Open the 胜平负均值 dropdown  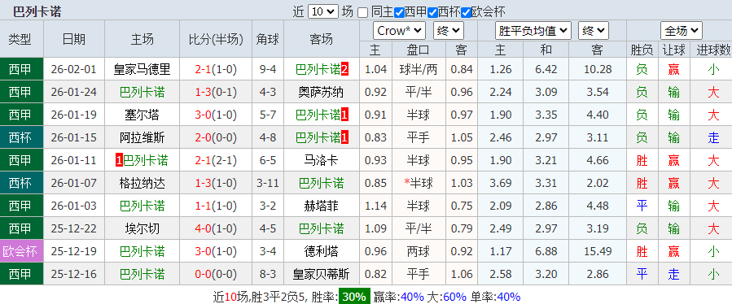point(533,31)
